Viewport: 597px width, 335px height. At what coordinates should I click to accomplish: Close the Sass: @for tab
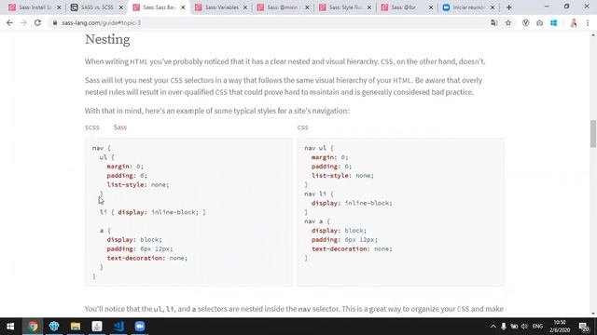(431, 7)
